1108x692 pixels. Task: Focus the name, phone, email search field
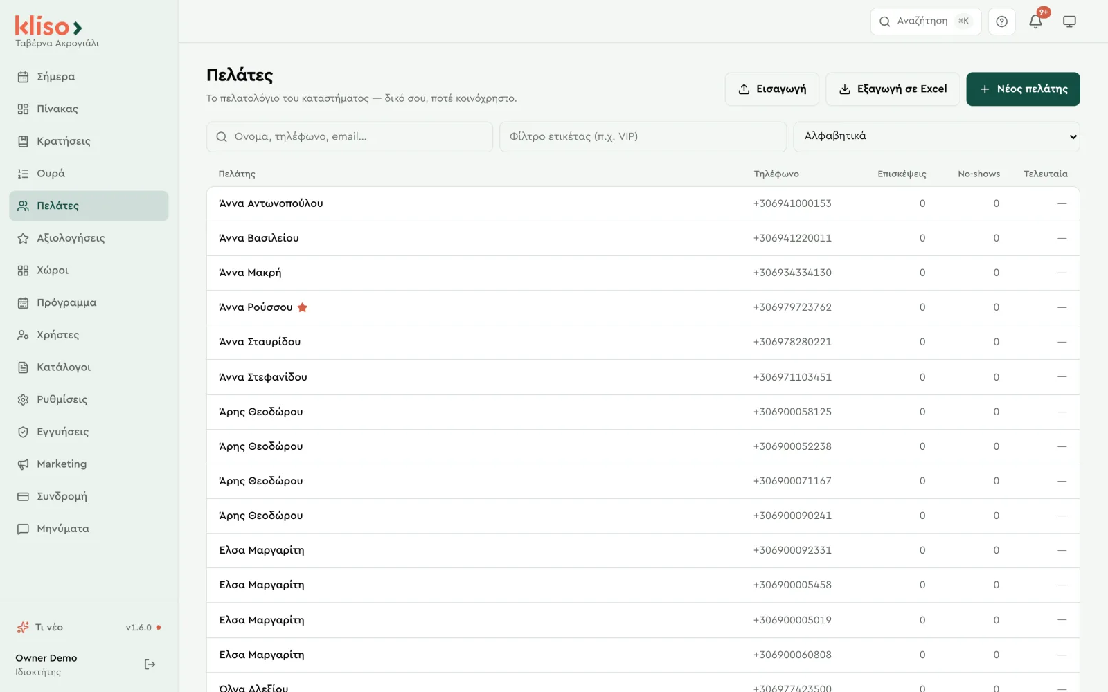(350, 137)
